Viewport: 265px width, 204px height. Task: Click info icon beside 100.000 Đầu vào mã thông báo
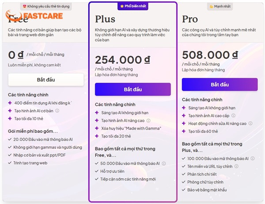pyautogui.click(x=253, y=158)
